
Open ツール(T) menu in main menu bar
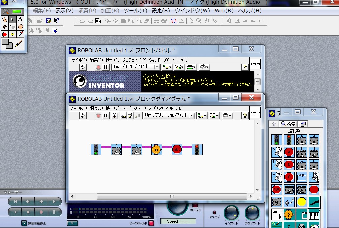coord(135,10)
